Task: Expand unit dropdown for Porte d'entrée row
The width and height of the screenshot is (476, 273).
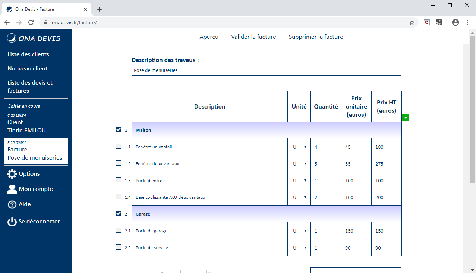Action: [299, 181]
